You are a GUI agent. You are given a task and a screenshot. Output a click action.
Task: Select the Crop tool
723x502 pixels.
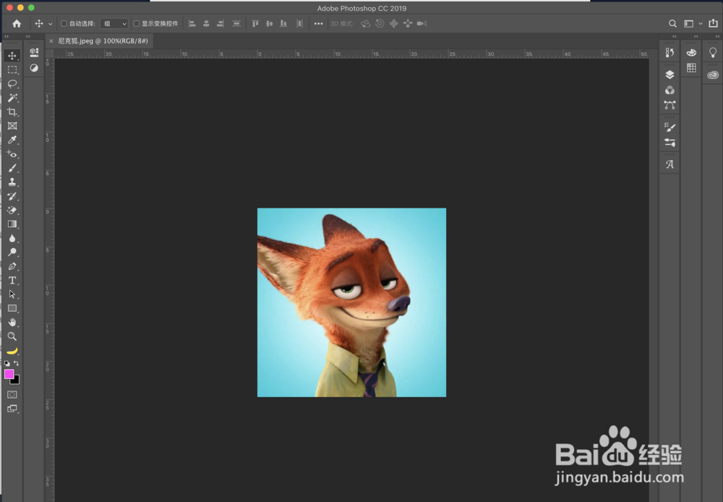coord(12,112)
